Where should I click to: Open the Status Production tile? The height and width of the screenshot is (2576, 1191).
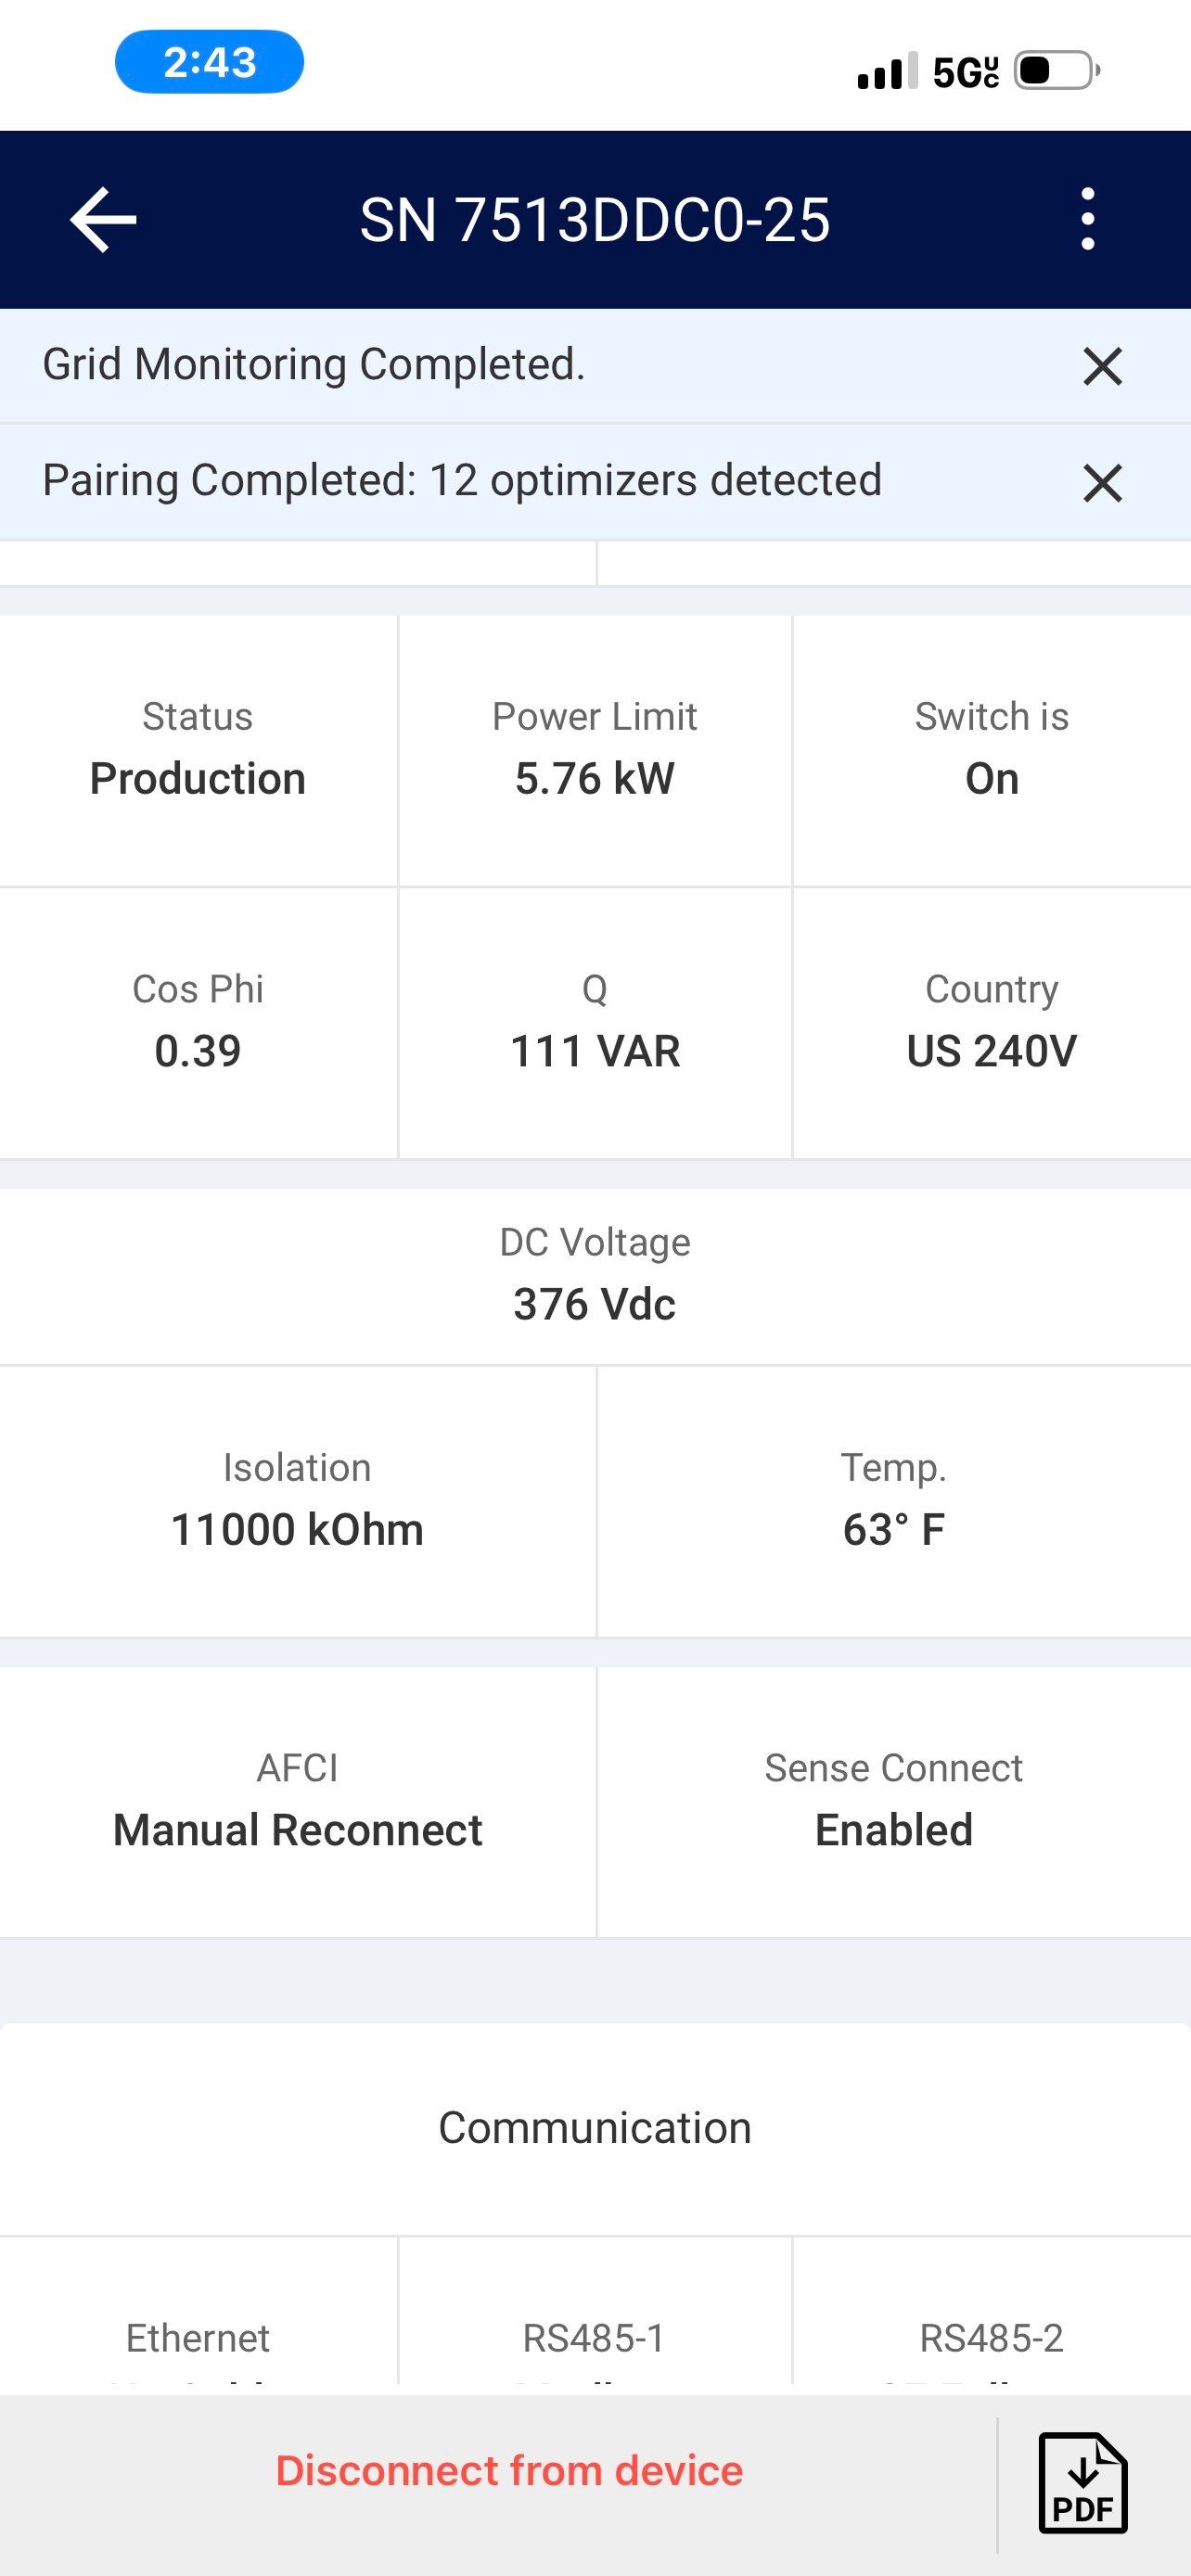tap(198, 750)
